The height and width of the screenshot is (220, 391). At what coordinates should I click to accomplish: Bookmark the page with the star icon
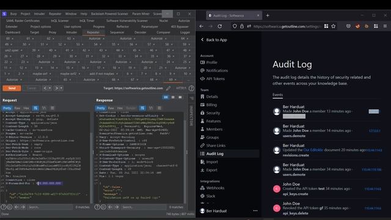[x=334, y=26]
